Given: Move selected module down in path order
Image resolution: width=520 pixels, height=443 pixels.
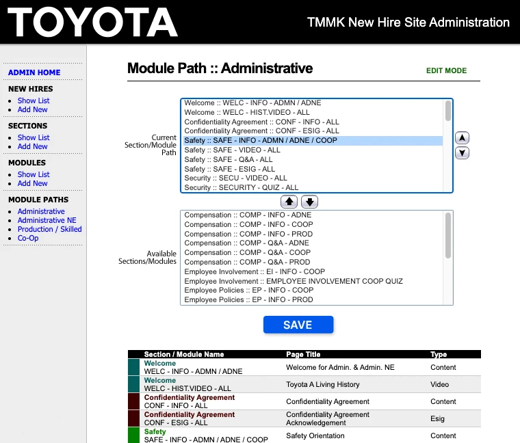Looking at the screenshot, I should pyautogui.click(x=462, y=152).
